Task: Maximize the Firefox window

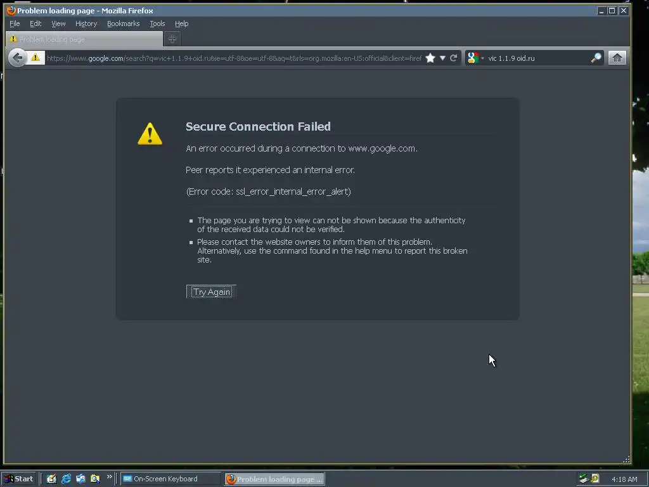Action: (x=612, y=11)
